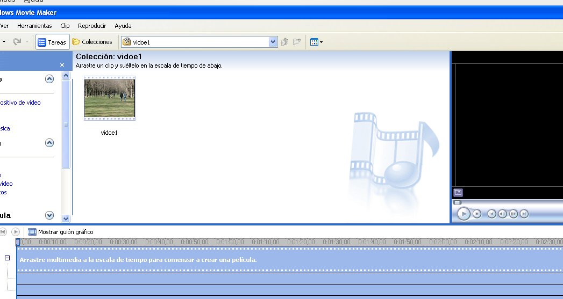The width and height of the screenshot is (563, 299).
Task: Click the Back (skip to start) preview button
Action: point(491,214)
